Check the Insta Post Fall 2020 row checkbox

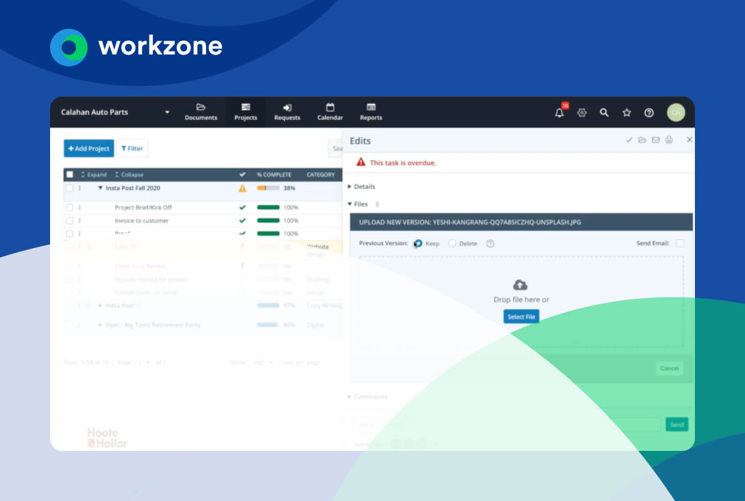(69, 188)
